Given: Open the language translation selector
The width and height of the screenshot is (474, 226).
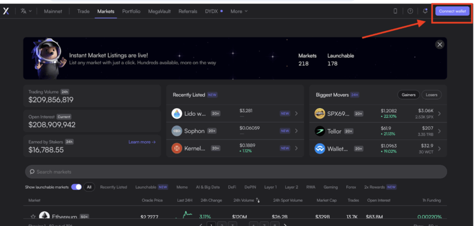Looking at the screenshot, I should click(x=26, y=11).
